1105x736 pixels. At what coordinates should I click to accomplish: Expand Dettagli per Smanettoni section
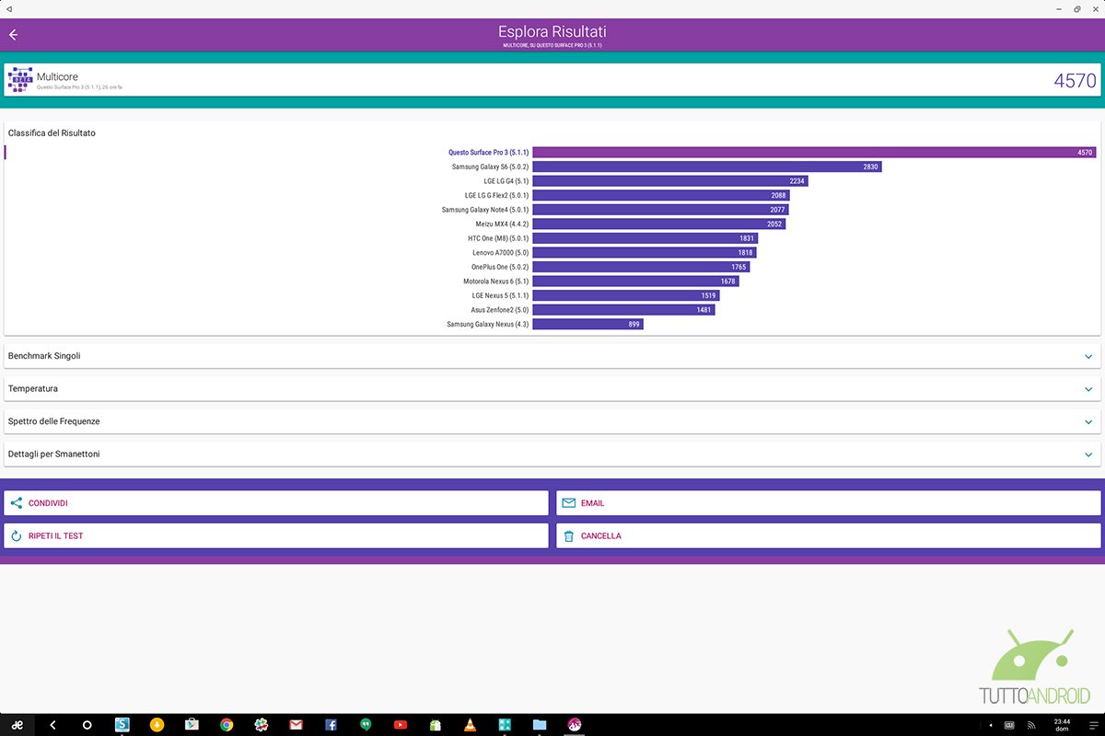(552, 454)
